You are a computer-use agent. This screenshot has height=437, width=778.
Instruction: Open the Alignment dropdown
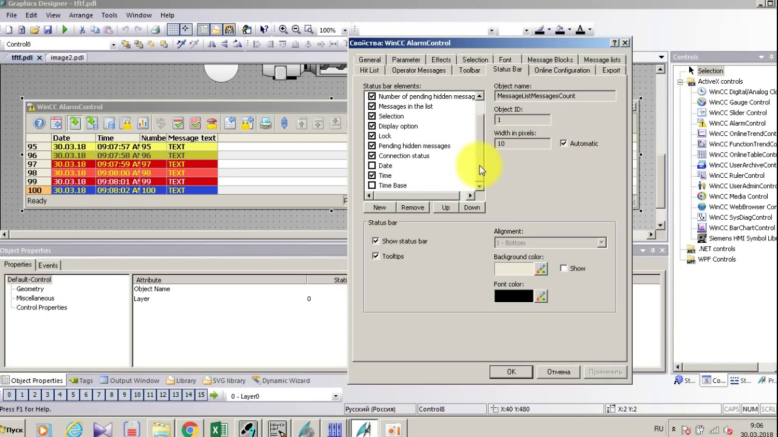pyautogui.click(x=601, y=243)
